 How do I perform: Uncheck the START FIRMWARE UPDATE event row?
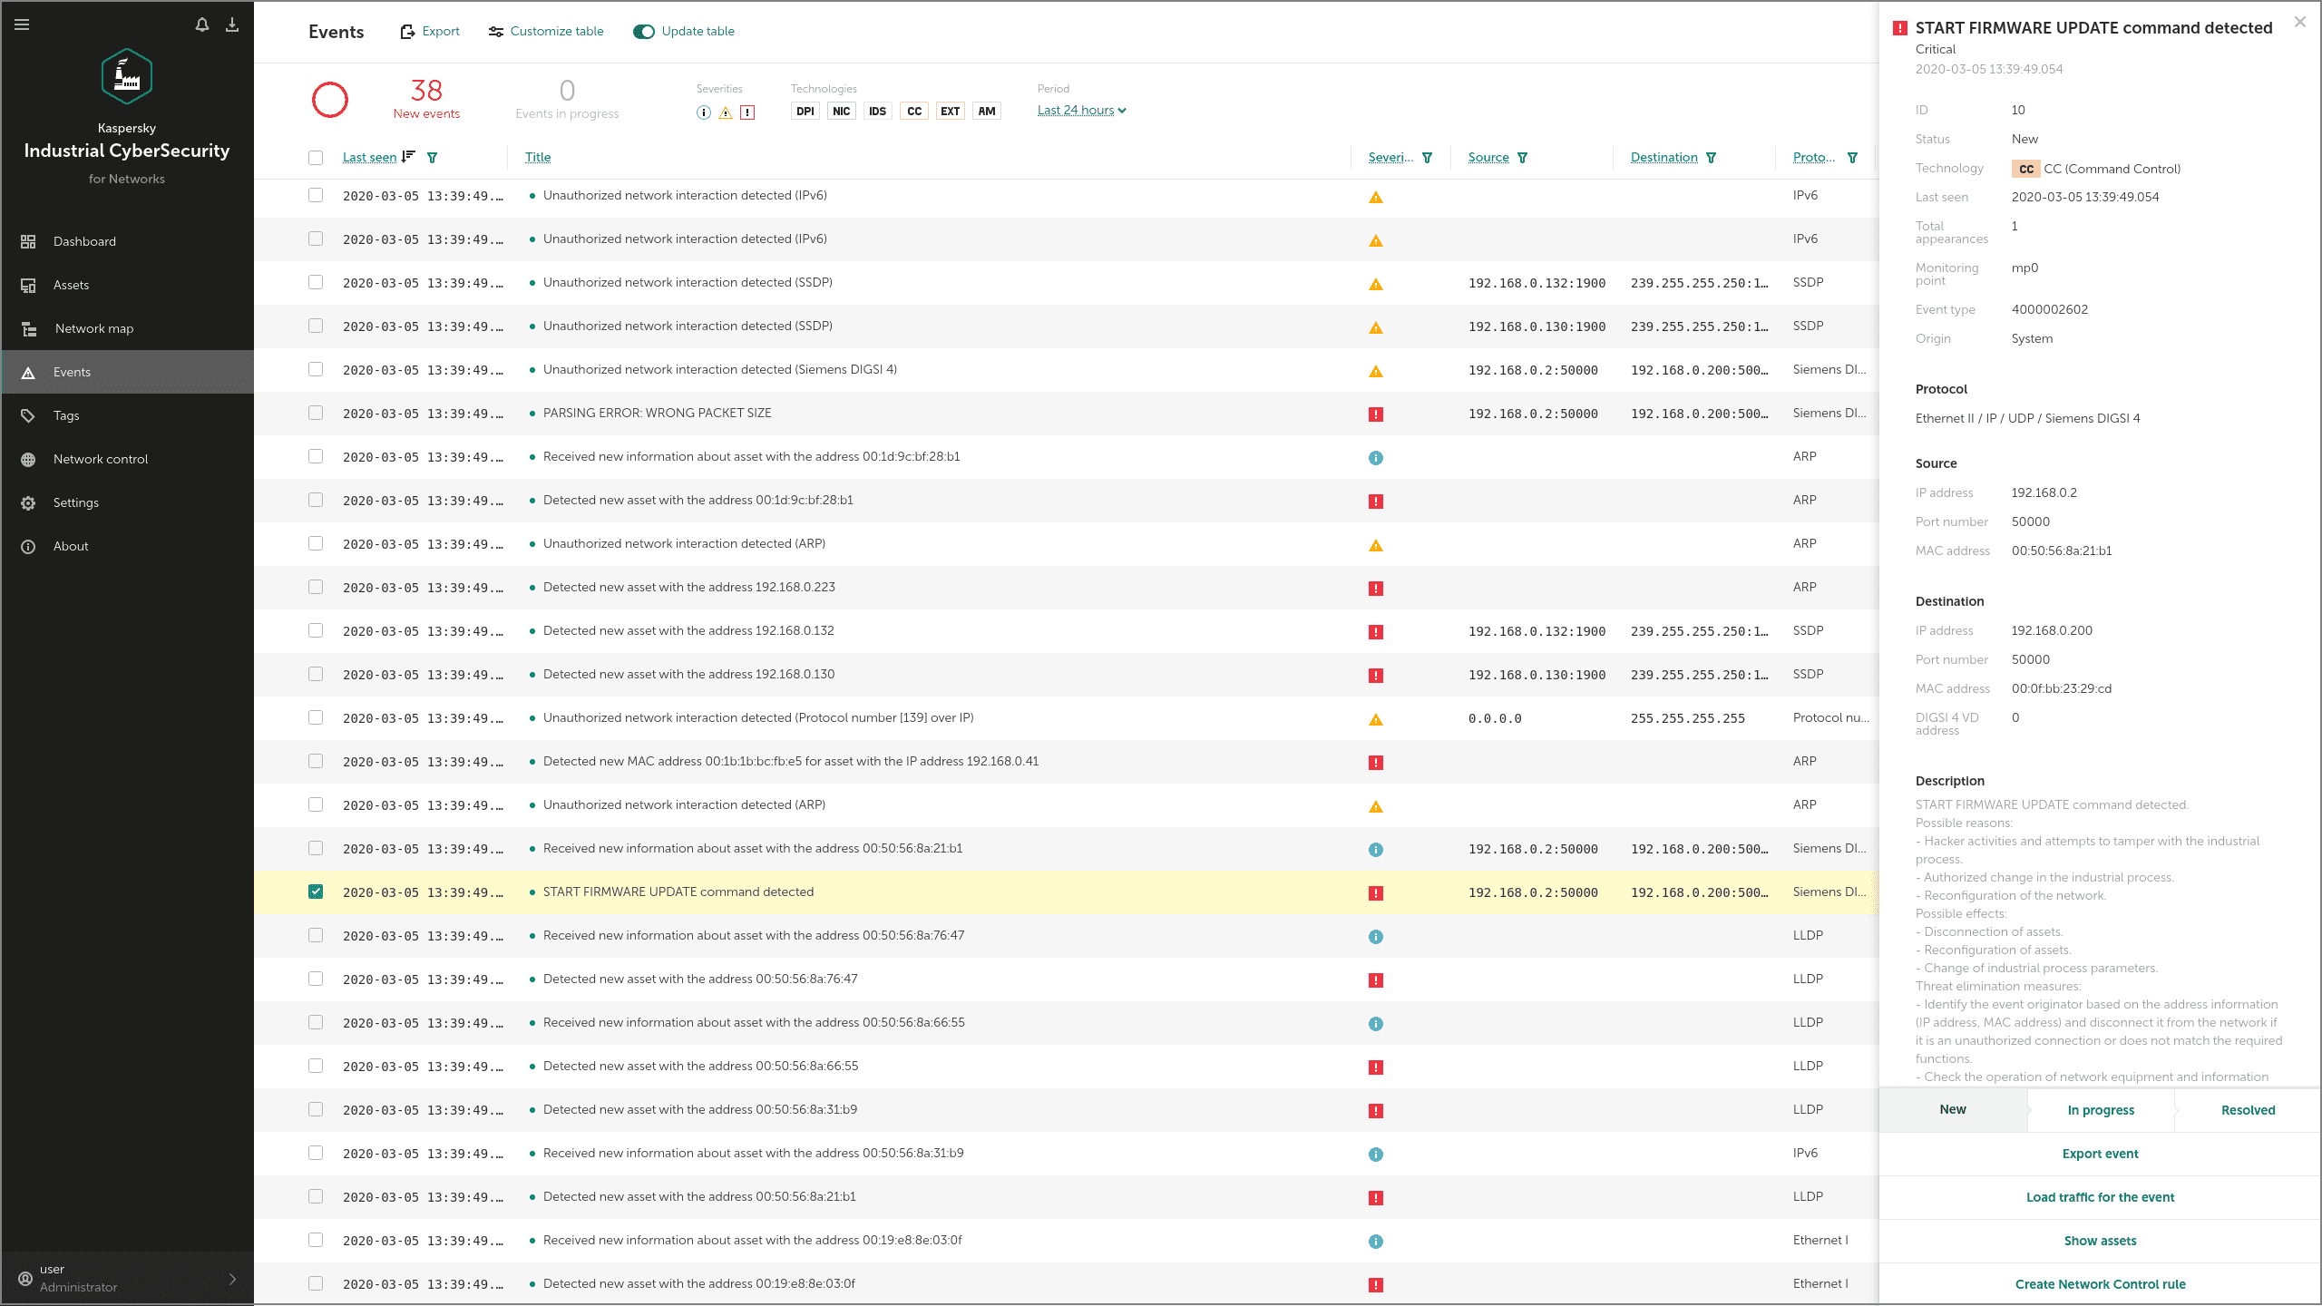click(x=316, y=892)
